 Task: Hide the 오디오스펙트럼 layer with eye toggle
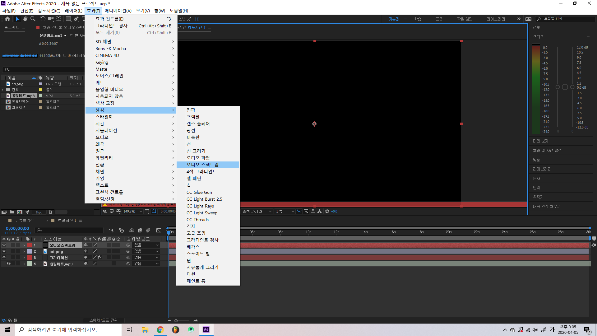pos(4,245)
